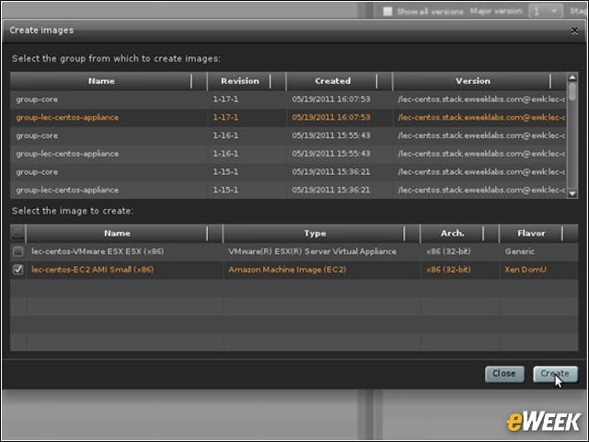The width and height of the screenshot is (589, 442).
Task: Click x86 (32-bit) arch cell in EC2 row
Action: (448, 270)
